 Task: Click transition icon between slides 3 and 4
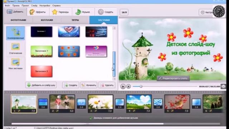(120, 104)
